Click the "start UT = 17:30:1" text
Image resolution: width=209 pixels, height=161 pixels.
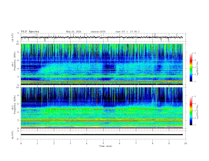coord(127,32)
